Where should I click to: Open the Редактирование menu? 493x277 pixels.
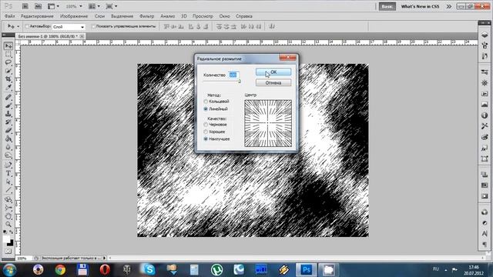pos(37,16)
